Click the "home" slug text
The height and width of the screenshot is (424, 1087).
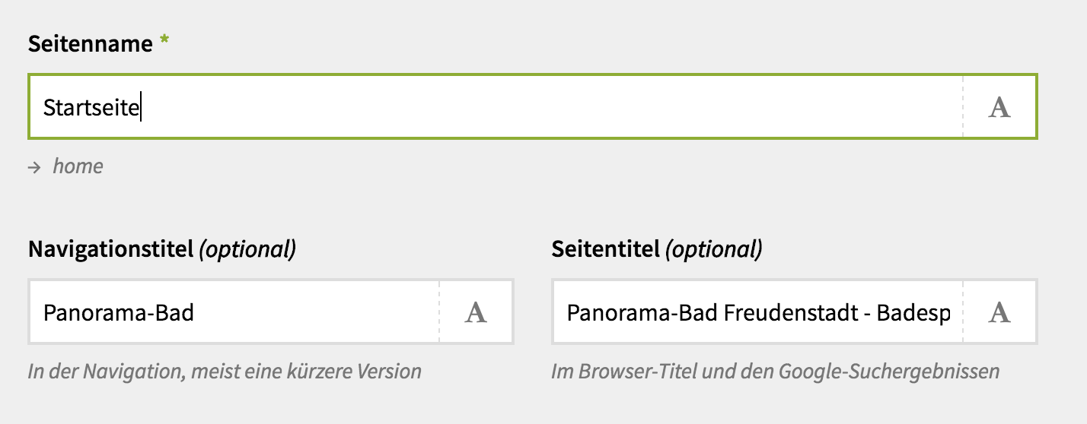tap(78, 166)
